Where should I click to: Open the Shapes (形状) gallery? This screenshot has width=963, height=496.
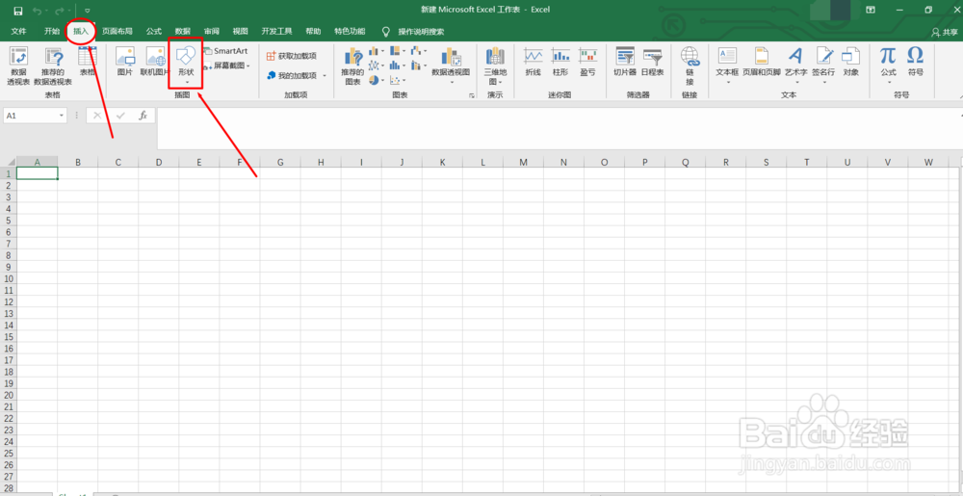click(186, 64)
